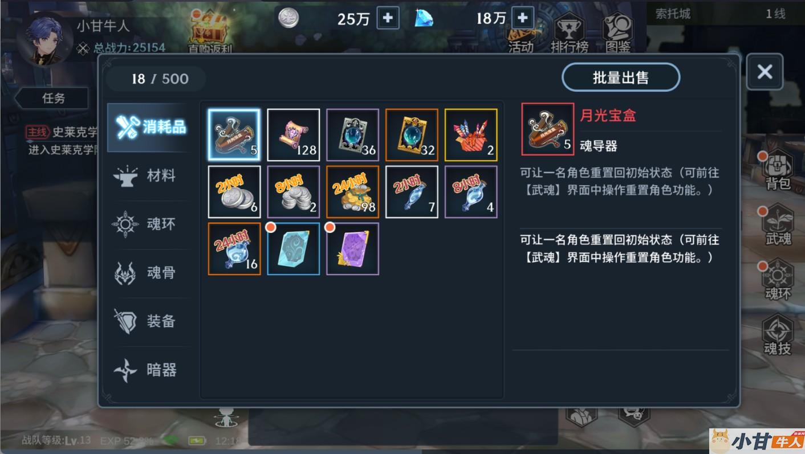
Task: Select the 24小时 gold coins item
Action: click(x=352, y=192)
